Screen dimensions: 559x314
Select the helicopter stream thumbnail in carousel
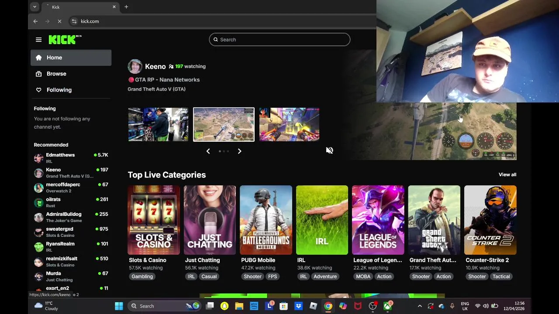pos(224,124)
